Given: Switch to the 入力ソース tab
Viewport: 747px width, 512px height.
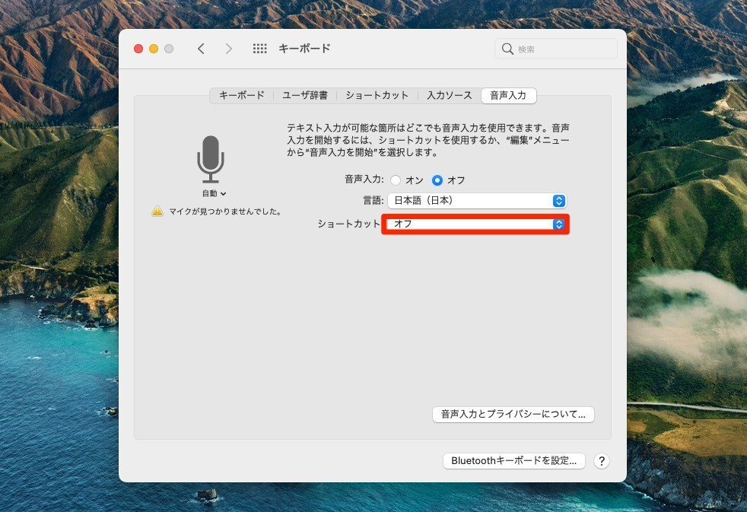Looking at the screenshot, I should pyautogui.click(x=450, y=95).
